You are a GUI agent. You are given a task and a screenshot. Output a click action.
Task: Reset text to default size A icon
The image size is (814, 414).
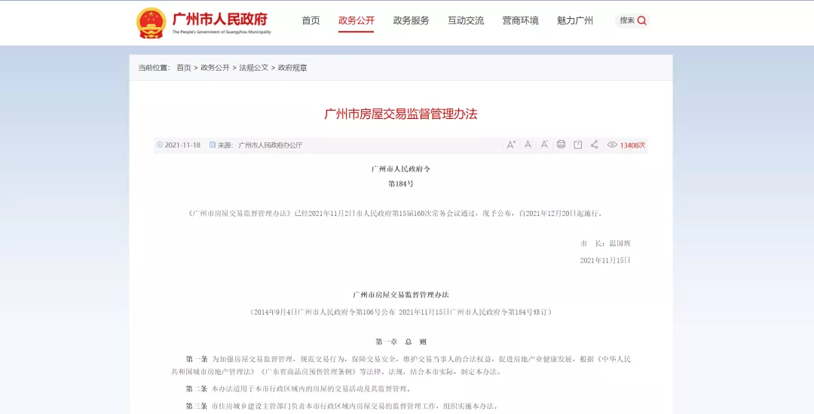(528, 145)
